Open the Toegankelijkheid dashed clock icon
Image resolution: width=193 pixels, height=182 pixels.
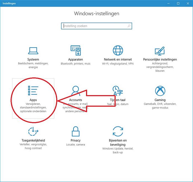33,131
